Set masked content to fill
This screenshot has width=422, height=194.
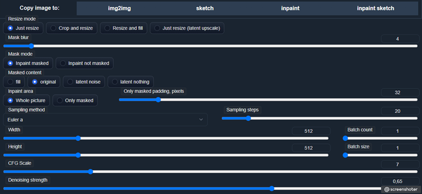pos(14,82)
